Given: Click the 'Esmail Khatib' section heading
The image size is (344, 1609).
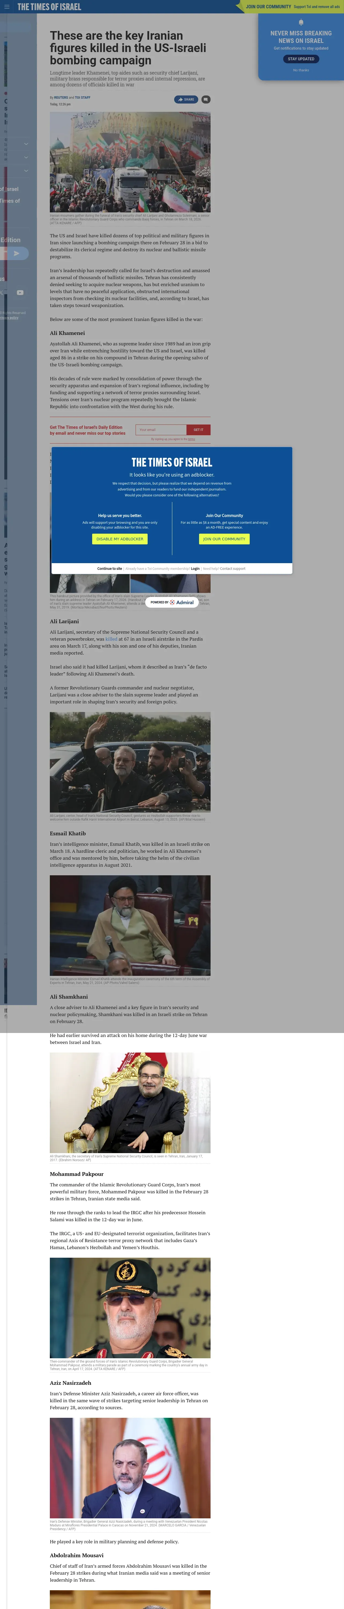Looking at the screenshot, I should pyautogui.click(x=68, y=833).
